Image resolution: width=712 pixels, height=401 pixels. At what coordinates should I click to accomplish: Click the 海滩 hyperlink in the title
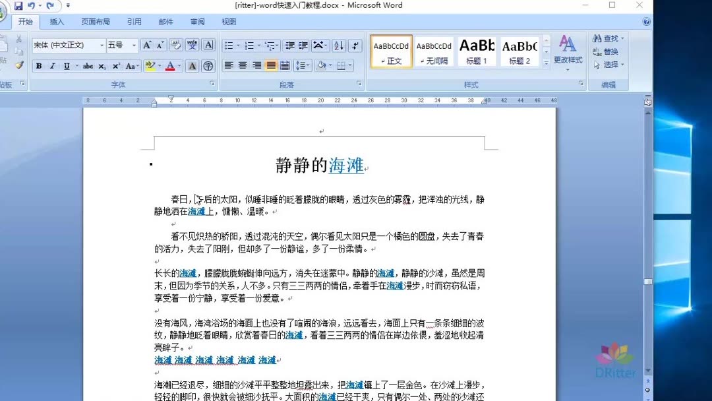coord(345,166)
